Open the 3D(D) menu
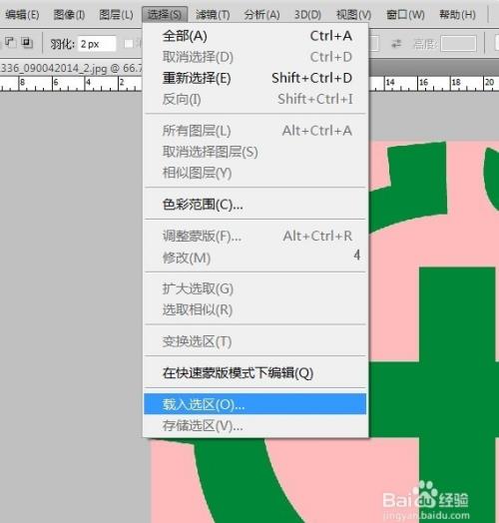Image resolution: width=499 pixels, height=523 pixels. click(x=307, y=15)
